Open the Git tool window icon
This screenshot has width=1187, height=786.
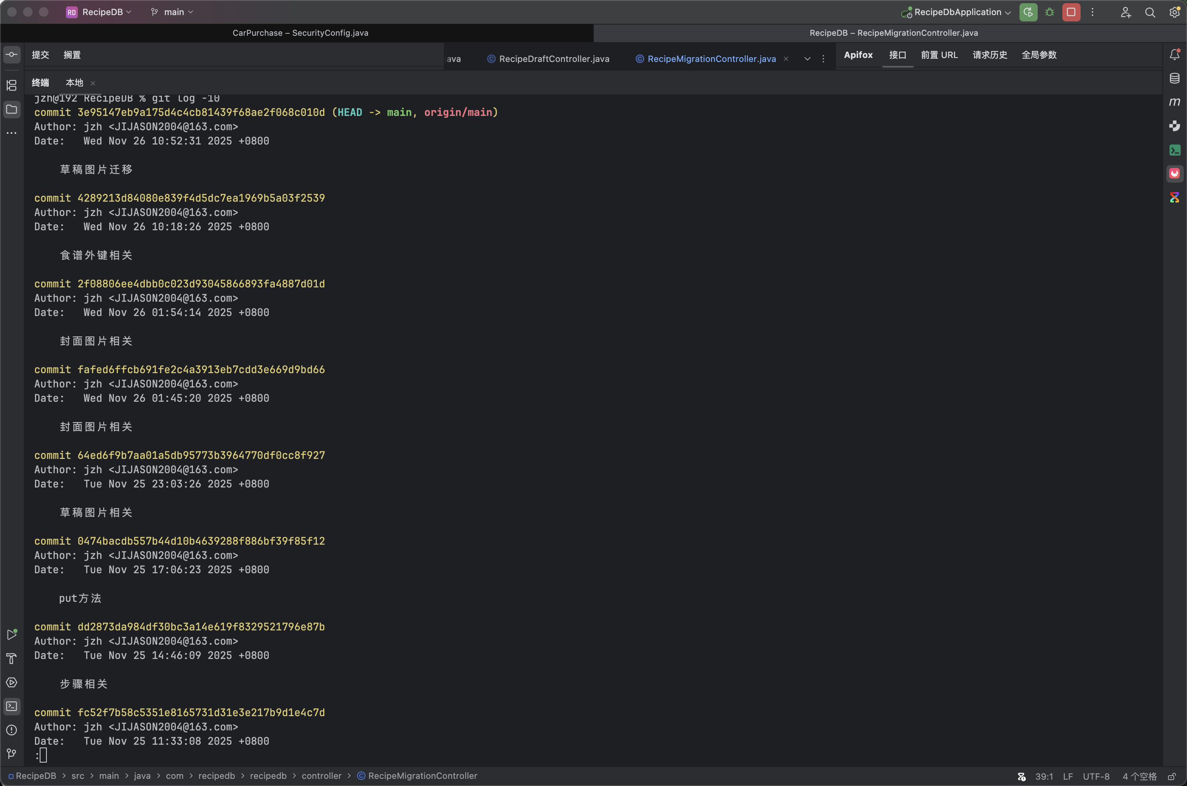[12, 753]
